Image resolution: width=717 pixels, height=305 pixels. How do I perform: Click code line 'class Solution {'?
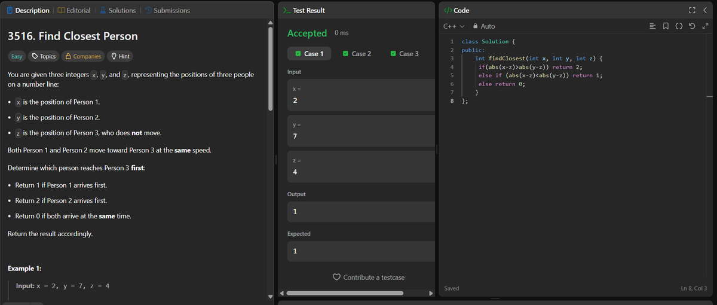click(488, 41)
